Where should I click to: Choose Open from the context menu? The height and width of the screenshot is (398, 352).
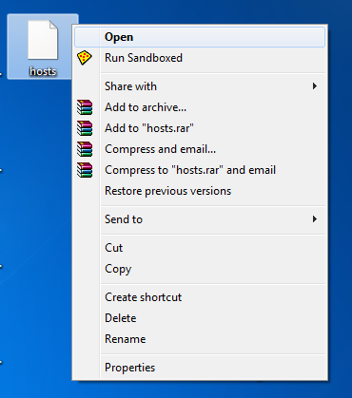pyautogui.click(x=200, y=37)
